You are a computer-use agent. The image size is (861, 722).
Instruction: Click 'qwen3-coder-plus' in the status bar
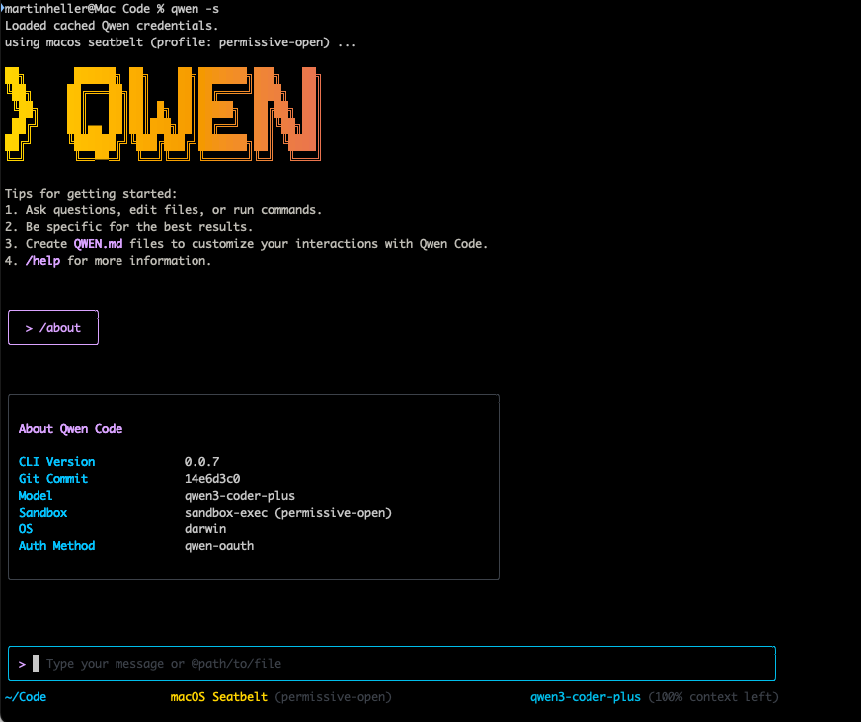click(x=586, y=696)
